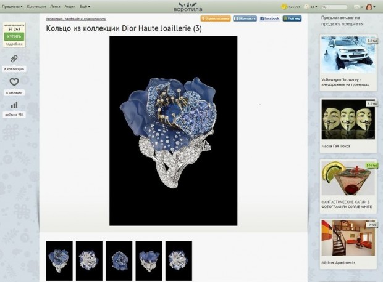Click the heart bookmark icon
This screenshot has width=383, height=282.
click(x=14, y=82)
